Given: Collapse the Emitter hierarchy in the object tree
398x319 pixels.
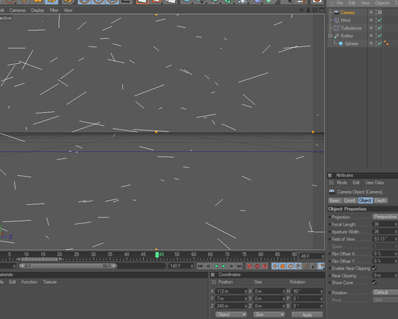Looking at the screenshot, I should click(x=330, y=36).
